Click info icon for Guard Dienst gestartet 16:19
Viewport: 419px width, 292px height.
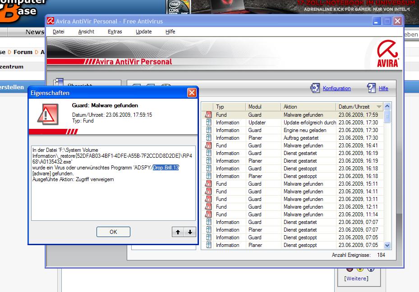208,153
